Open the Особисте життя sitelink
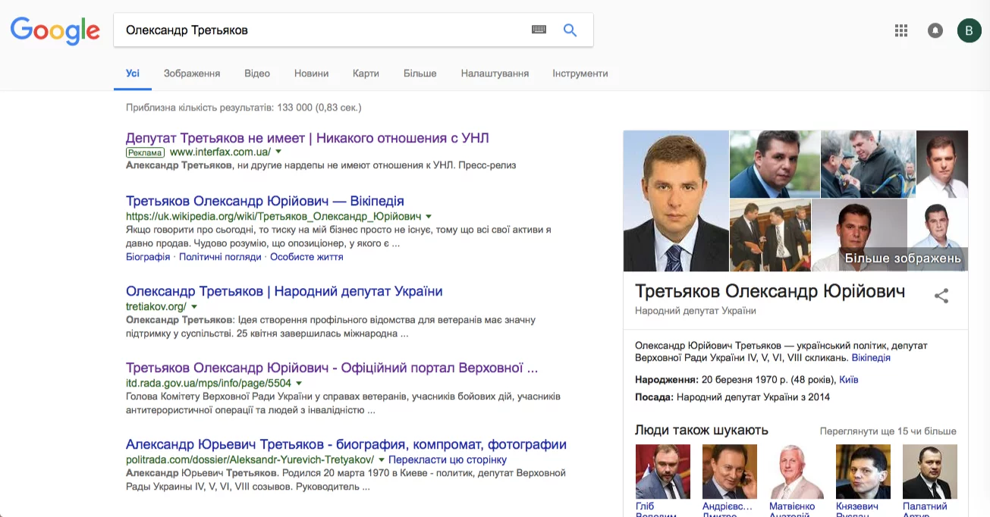990x517 pixels. pos(306,257)
